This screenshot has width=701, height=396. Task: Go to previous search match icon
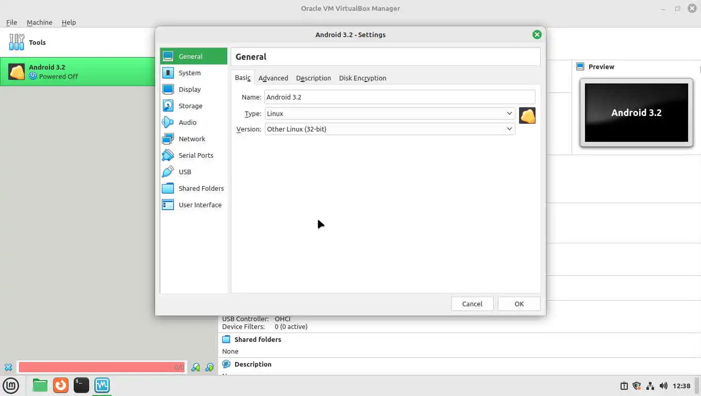pos(195,367)
